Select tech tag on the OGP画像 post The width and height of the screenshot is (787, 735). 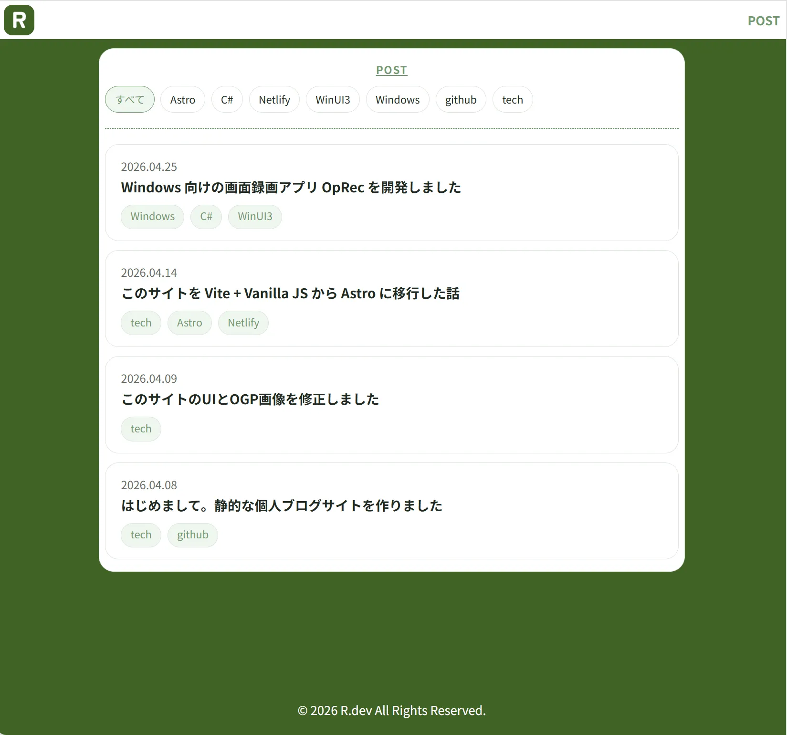141,429
